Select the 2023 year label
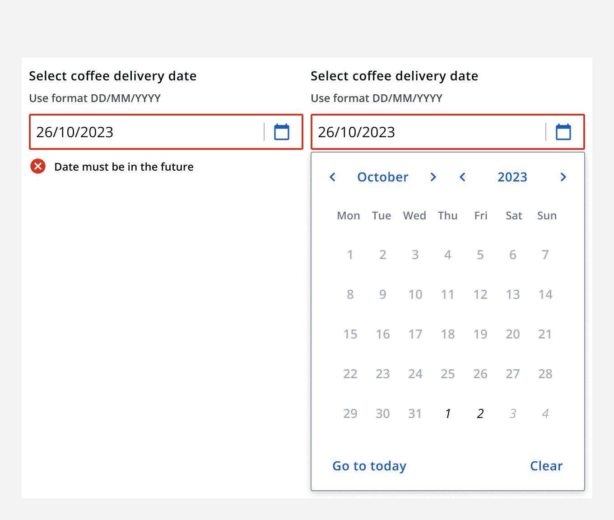This screenshot has width=614, height=520. pos(512,177)
